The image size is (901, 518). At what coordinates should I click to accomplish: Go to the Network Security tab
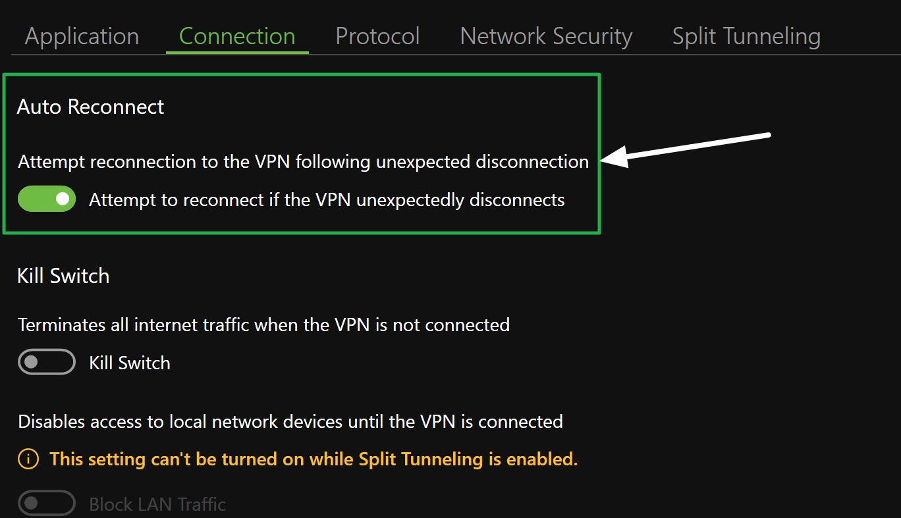coord(545,36)
